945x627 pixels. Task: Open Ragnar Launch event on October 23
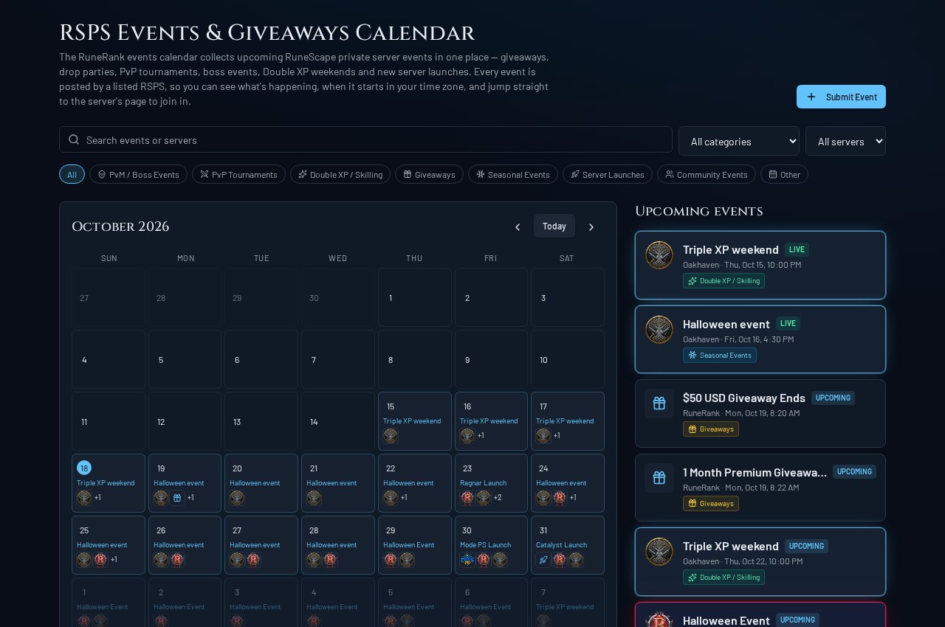tap(484, 482)
